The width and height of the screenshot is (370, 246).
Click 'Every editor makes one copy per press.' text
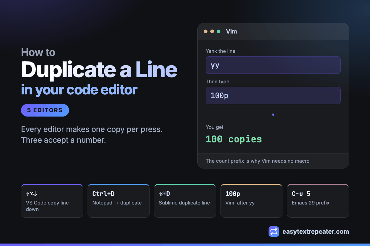pyautogui.click(x=92, y=129)
